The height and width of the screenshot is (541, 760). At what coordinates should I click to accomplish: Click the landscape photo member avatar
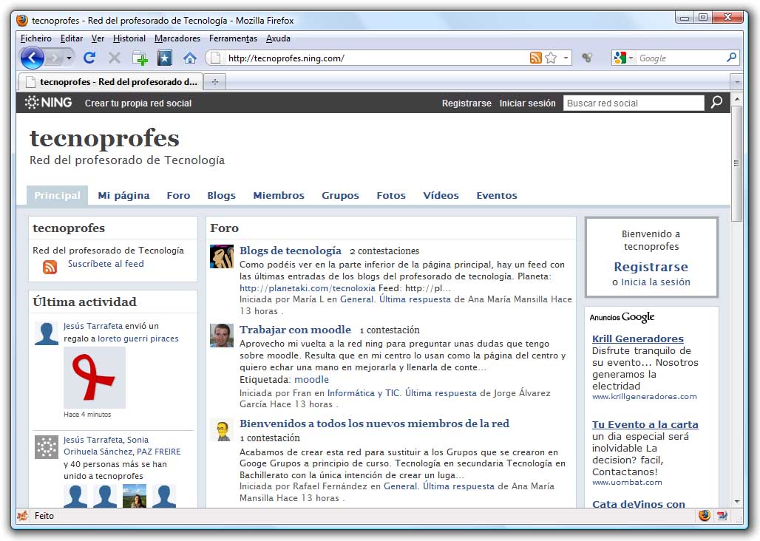(135, 496)
